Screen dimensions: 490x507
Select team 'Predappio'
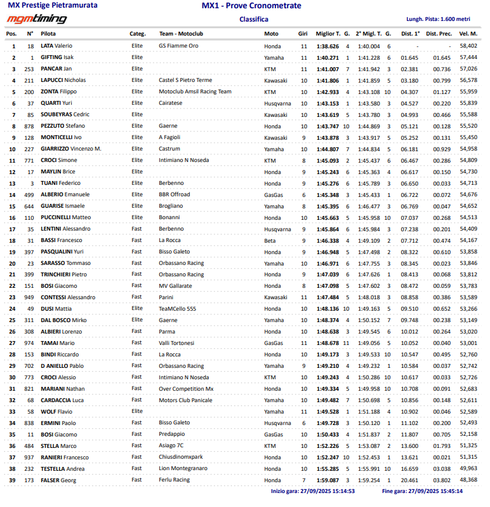click(172, 434)
